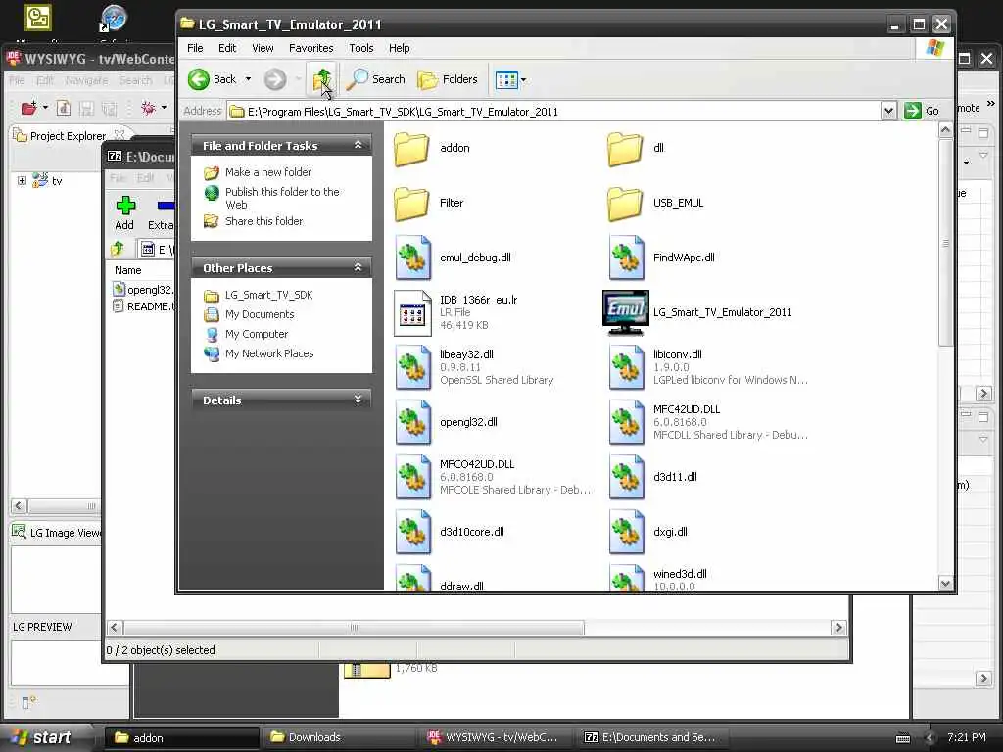
Task: Select the dll folder icon
Action: click(625, 149)
